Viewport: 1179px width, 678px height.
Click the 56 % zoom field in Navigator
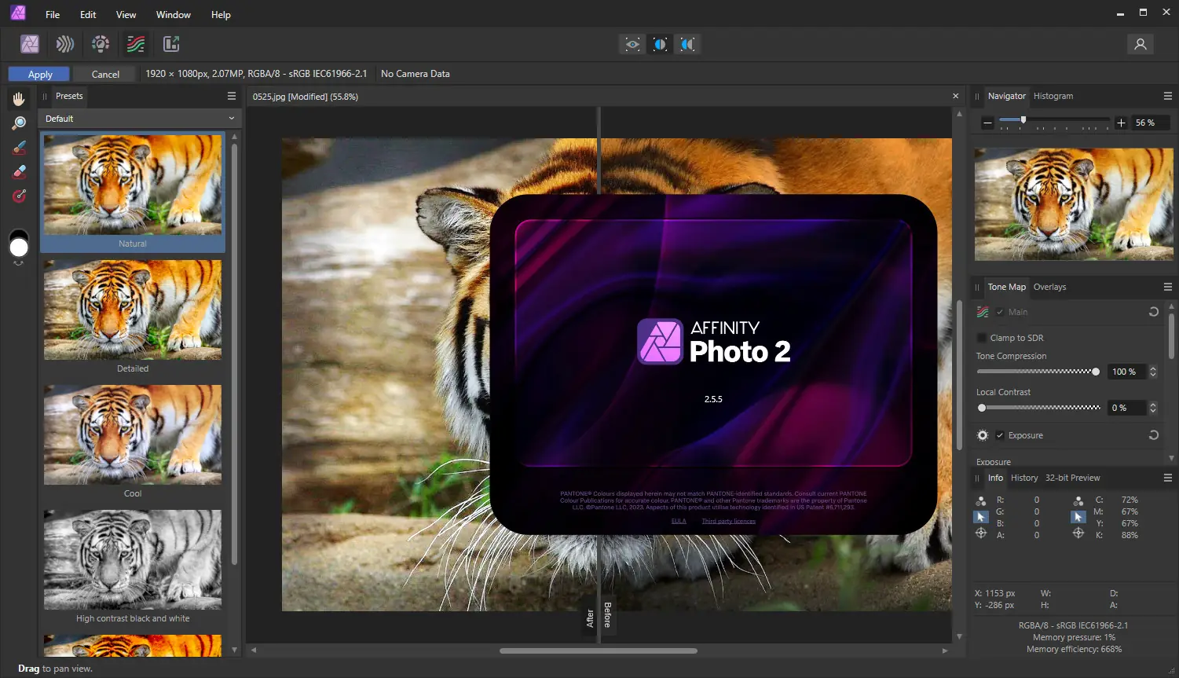point(1150,123)
